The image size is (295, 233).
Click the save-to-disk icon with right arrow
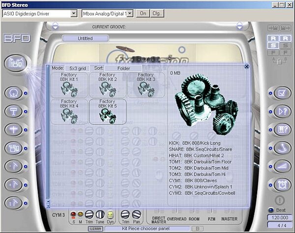click(285, 28)
